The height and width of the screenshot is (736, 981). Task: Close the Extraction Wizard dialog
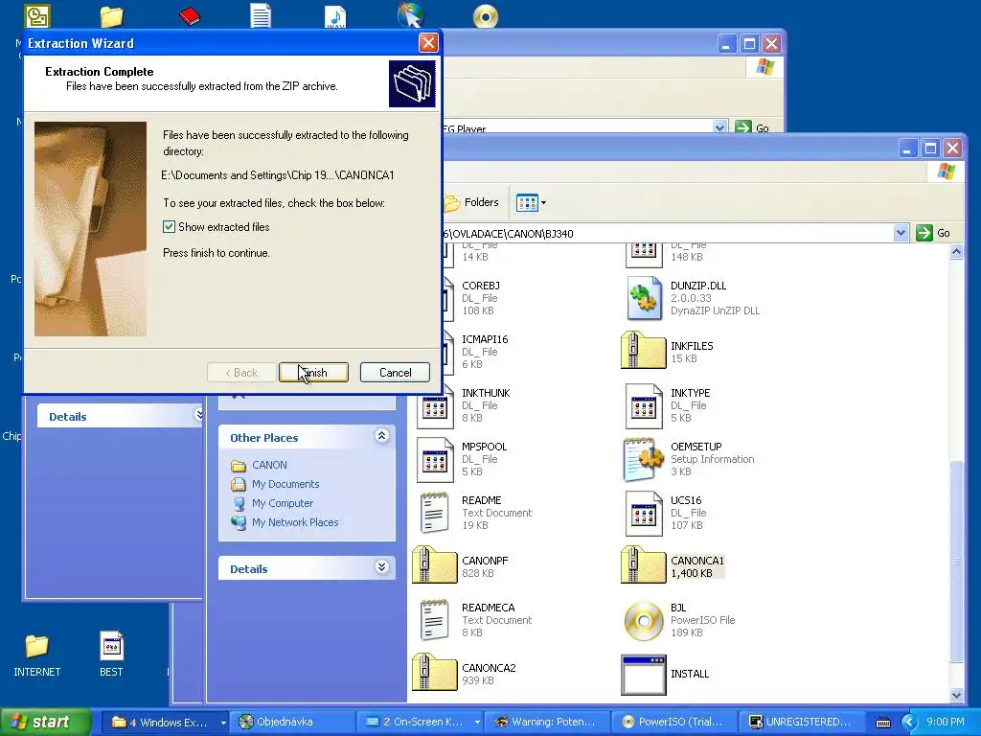[428, 42]
